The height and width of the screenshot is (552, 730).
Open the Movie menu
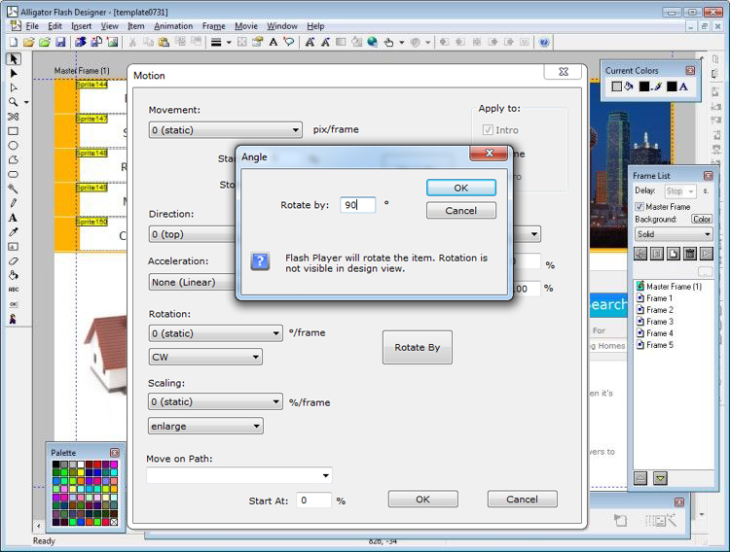coord(246,26)
